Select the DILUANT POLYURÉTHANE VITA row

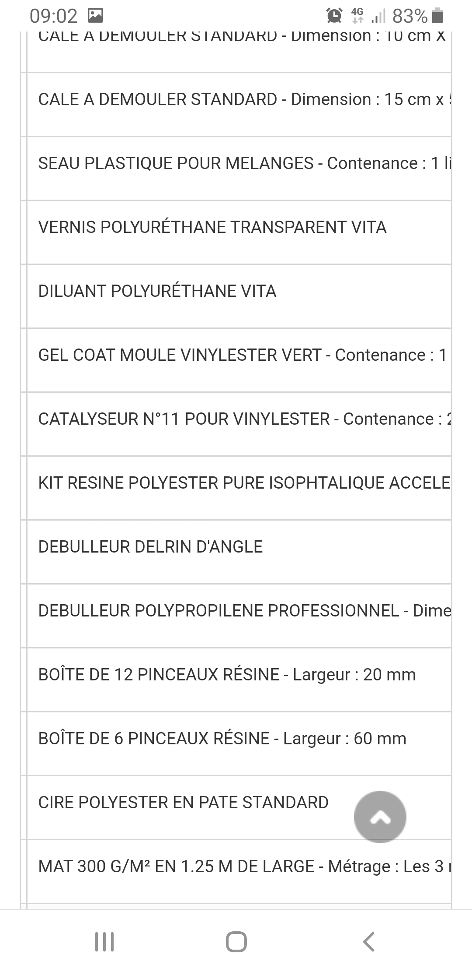[157, 291]
